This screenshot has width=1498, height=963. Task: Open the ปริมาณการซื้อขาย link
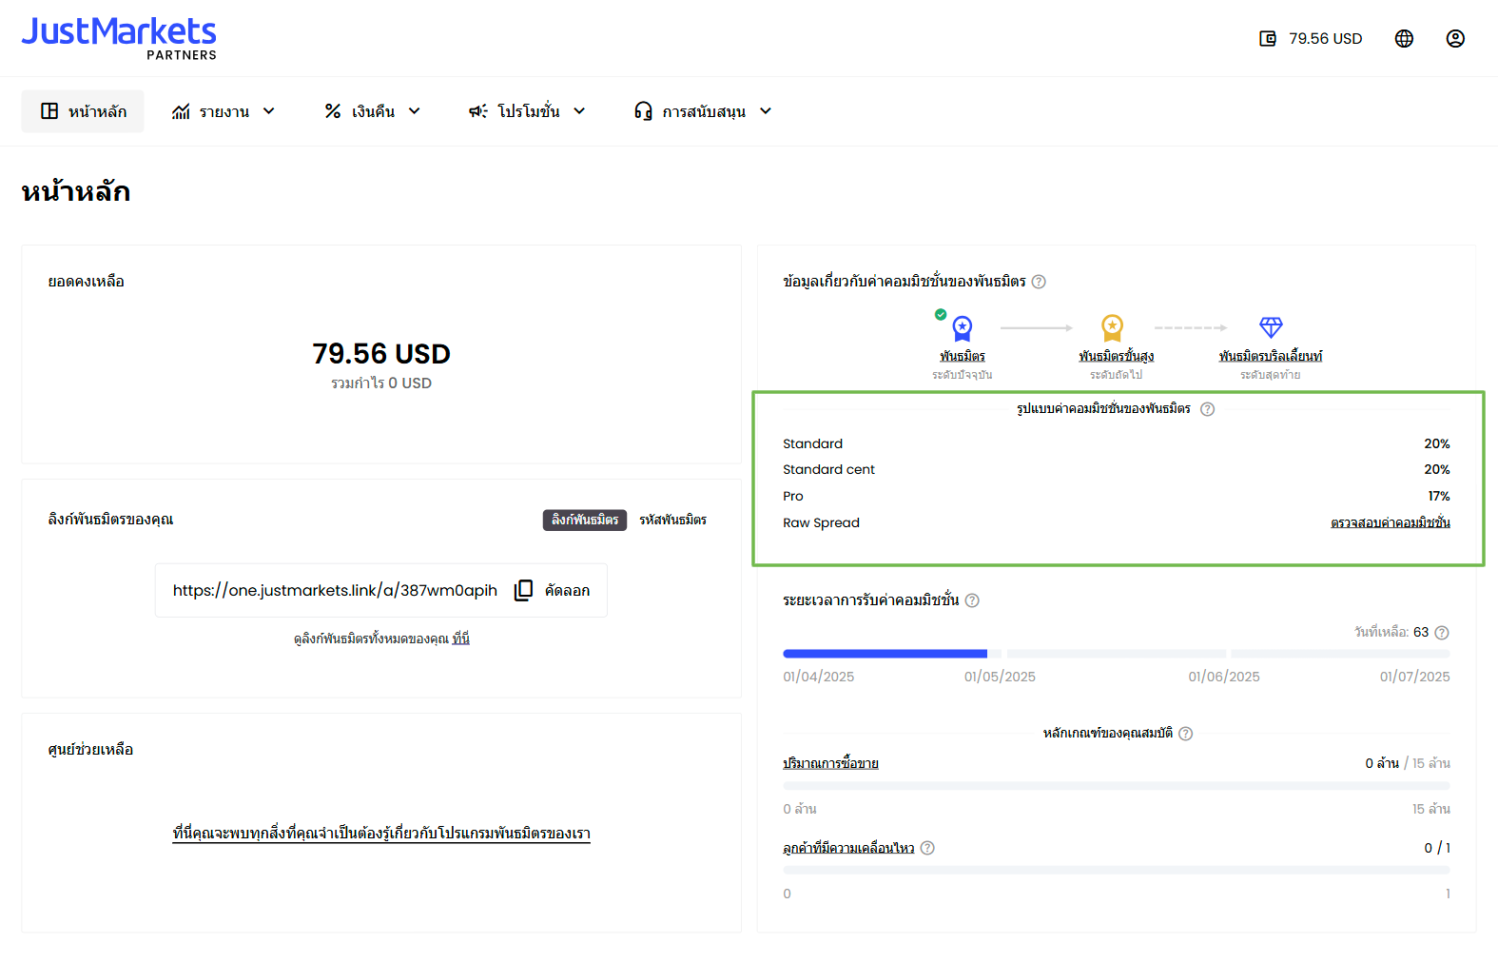tap(830, 763)
